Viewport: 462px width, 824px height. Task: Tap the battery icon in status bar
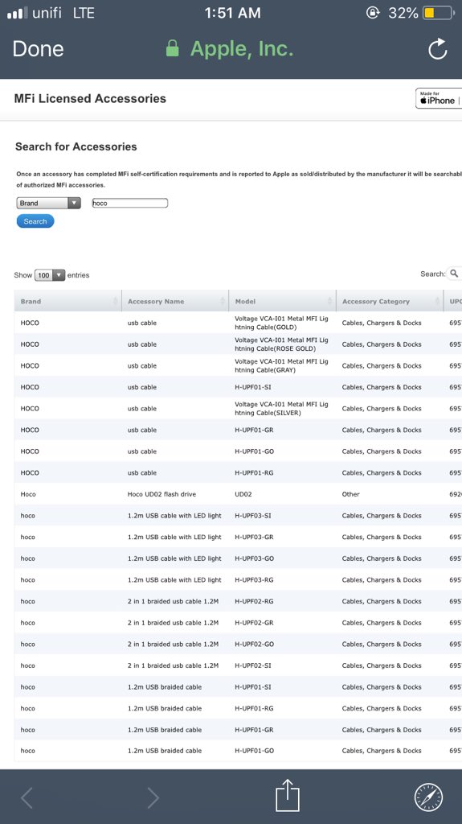[x=438, y=13]
